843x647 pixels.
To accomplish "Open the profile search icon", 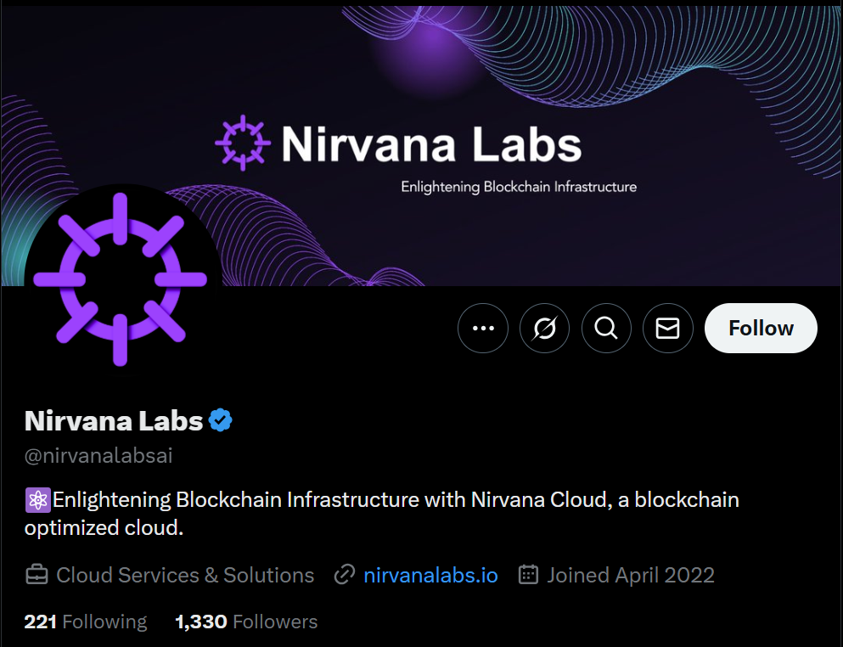I will pos(606,328).
